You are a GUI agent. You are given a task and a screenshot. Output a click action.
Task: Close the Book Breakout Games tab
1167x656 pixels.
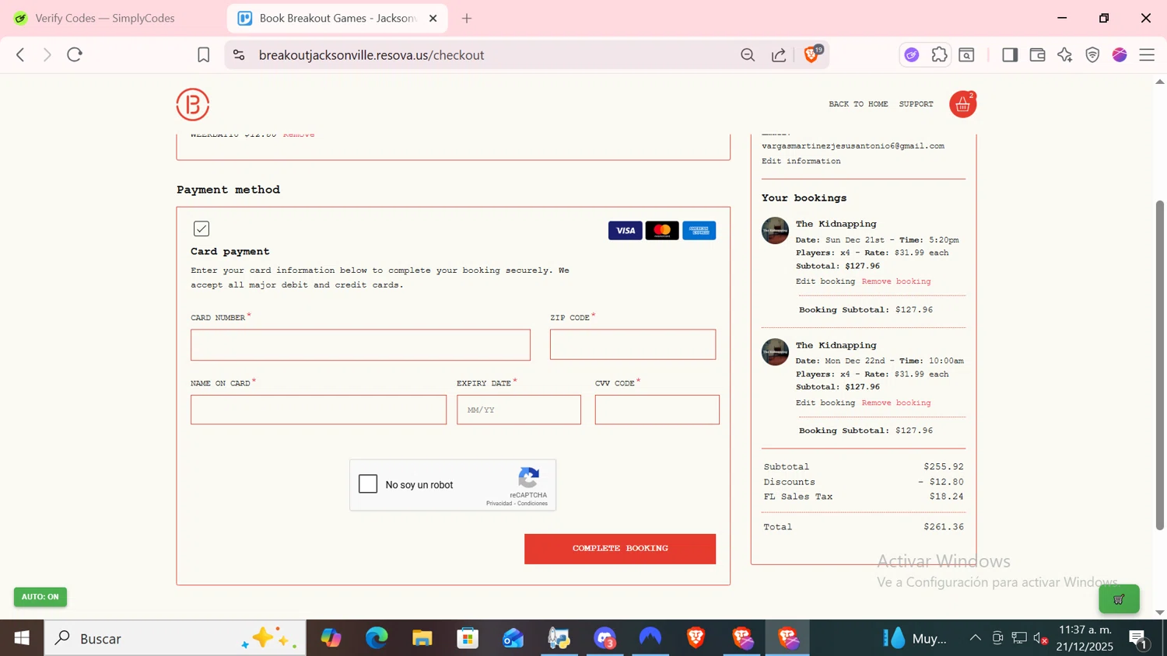[x=433, y=18]
